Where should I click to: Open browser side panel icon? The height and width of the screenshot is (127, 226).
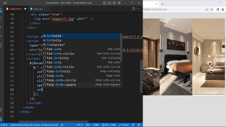point(218,10)
